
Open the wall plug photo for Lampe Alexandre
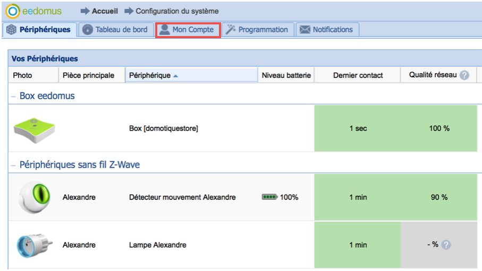point(31,245)
